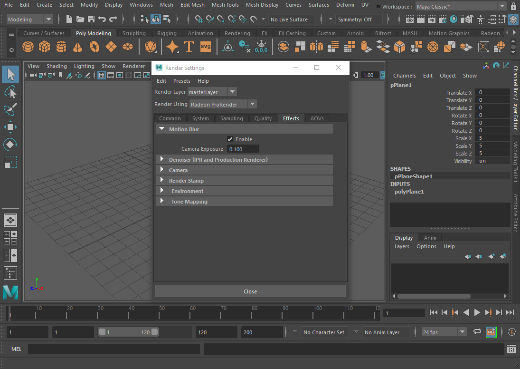
Task: Create a polygon torus from shelf
Action: [94, 47]
